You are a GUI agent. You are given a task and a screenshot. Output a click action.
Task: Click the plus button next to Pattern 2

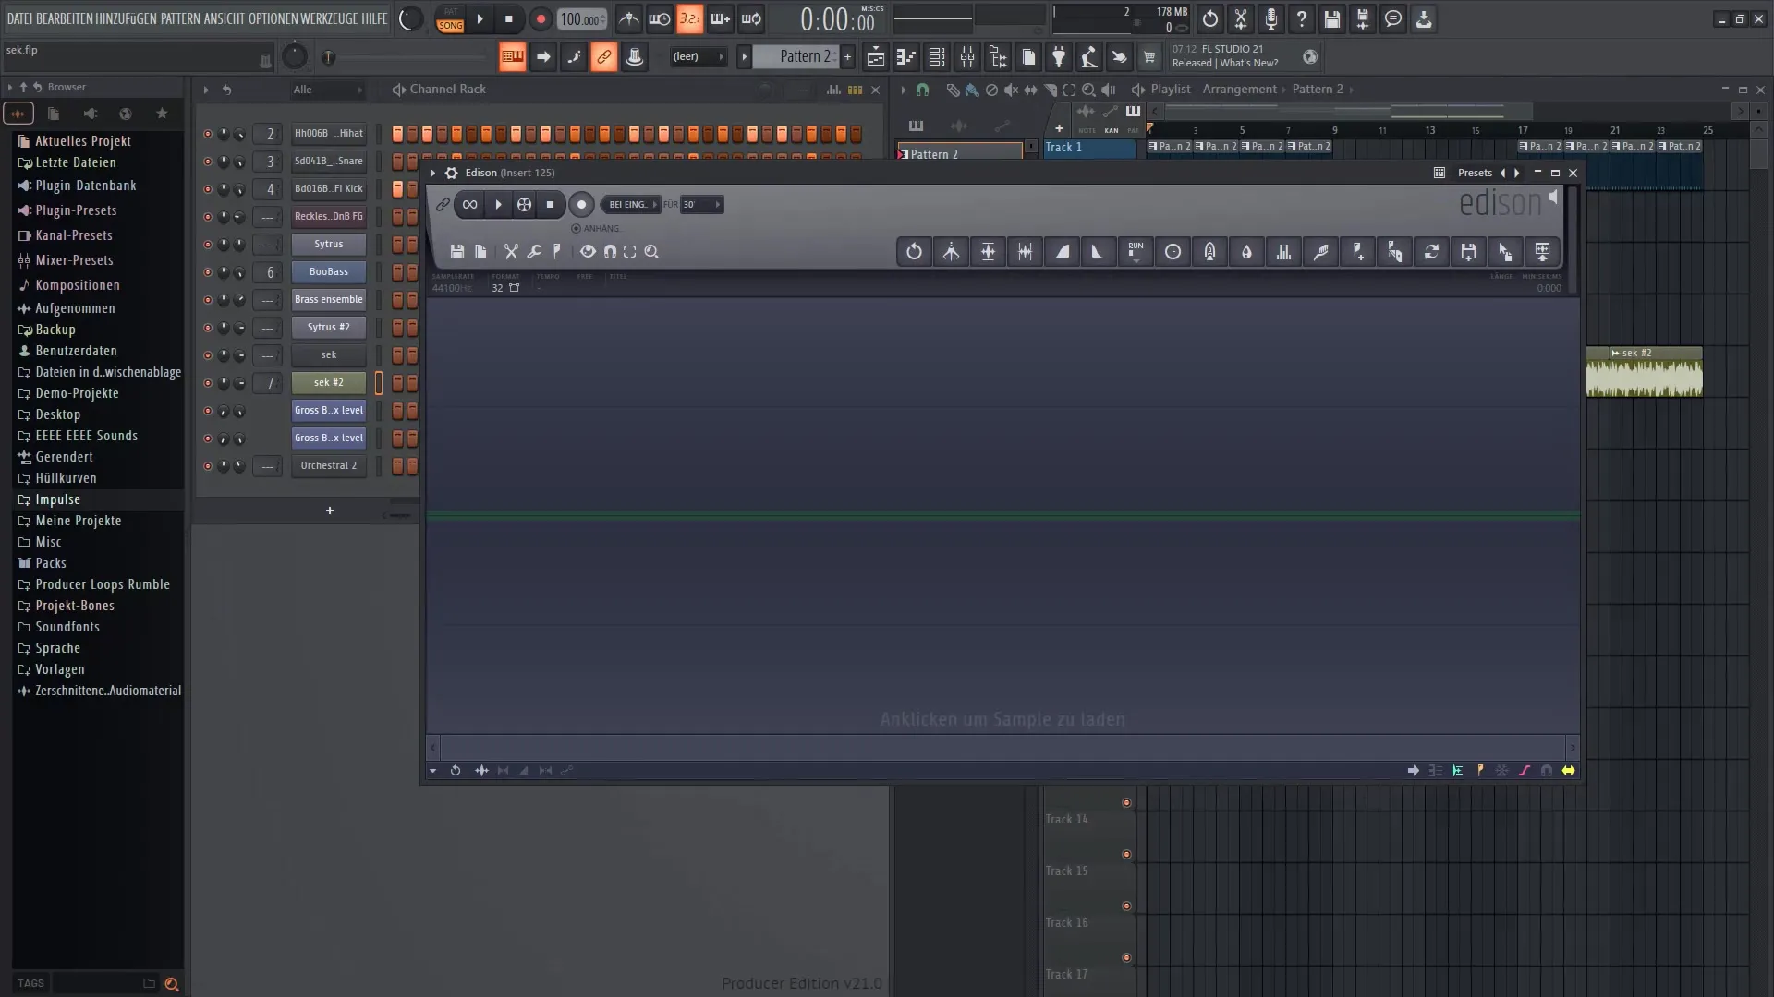pyautogui.click(x=847, y=56)
